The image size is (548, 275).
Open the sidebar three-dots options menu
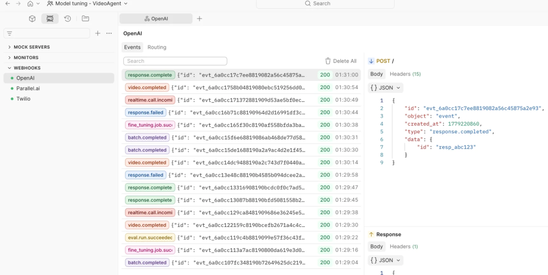point(109,33)
